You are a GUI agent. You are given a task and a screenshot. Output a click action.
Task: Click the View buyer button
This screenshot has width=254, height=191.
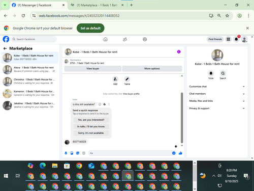[93, 69]
